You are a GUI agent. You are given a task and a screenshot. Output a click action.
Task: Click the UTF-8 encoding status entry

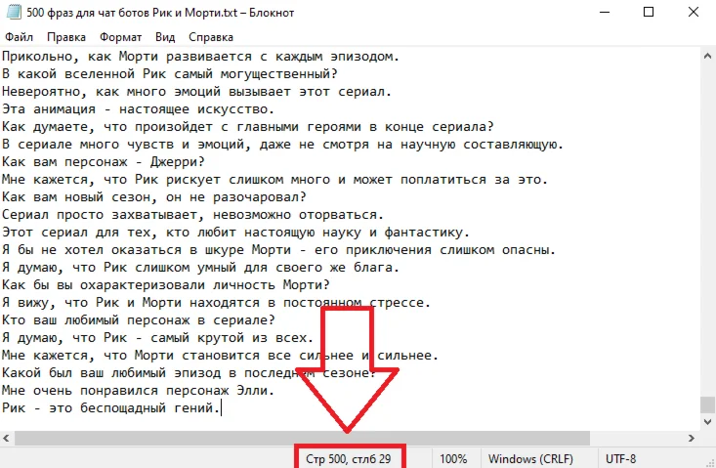(x=620, y=459)
